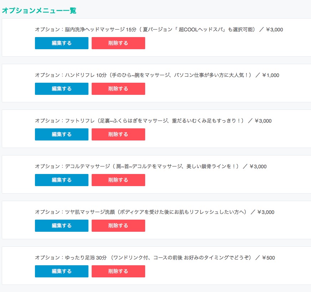Delete the 脳内洗浄ヘッドマッサージ option
The width and height of the screenshot is (311, 292).
click(118, 43)
